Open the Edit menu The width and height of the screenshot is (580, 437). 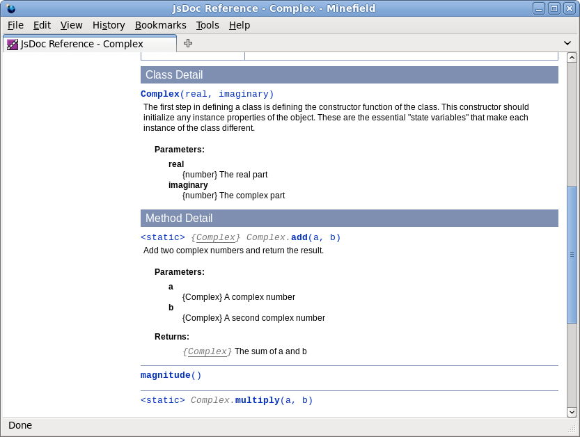point(42,25)
